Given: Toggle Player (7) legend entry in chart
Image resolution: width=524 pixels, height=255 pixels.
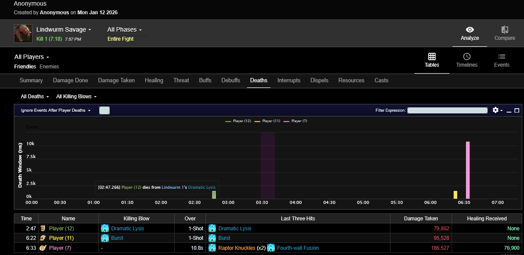Looking at the screenshot, I should coord(295,121).
